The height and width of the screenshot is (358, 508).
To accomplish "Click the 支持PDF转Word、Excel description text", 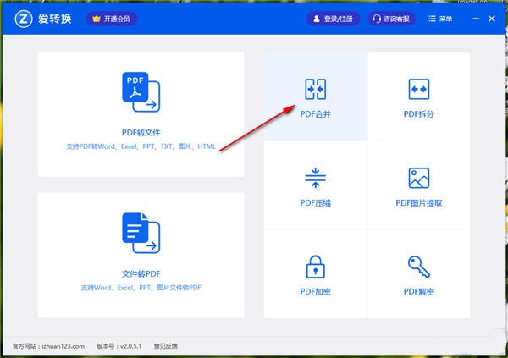I will point(141,146).
